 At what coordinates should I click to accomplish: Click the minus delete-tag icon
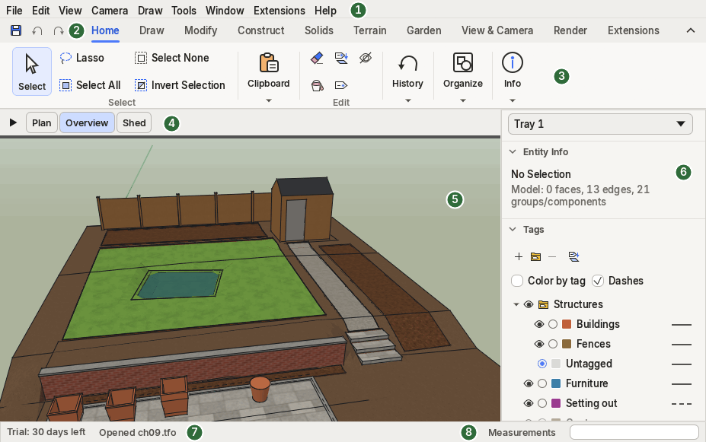(x=552, y=256)
